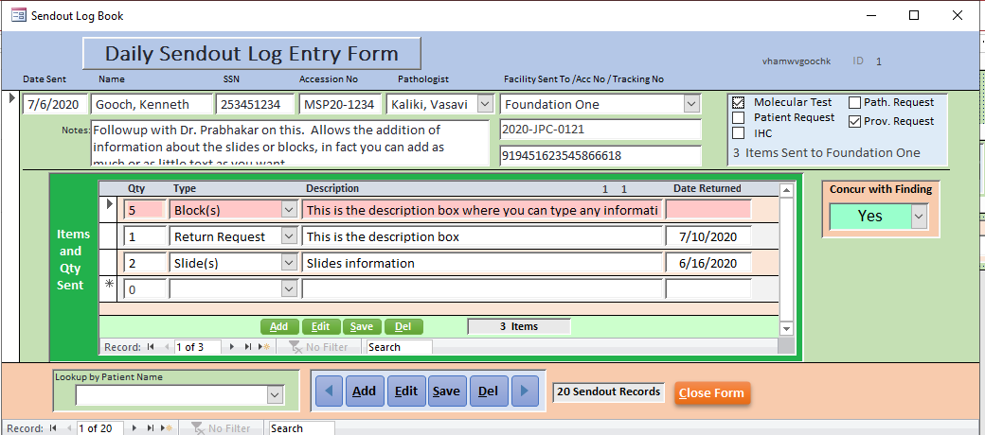Tick the Path. Request checkbox
This screenshot has width=985, height=435.
(854, 102)
